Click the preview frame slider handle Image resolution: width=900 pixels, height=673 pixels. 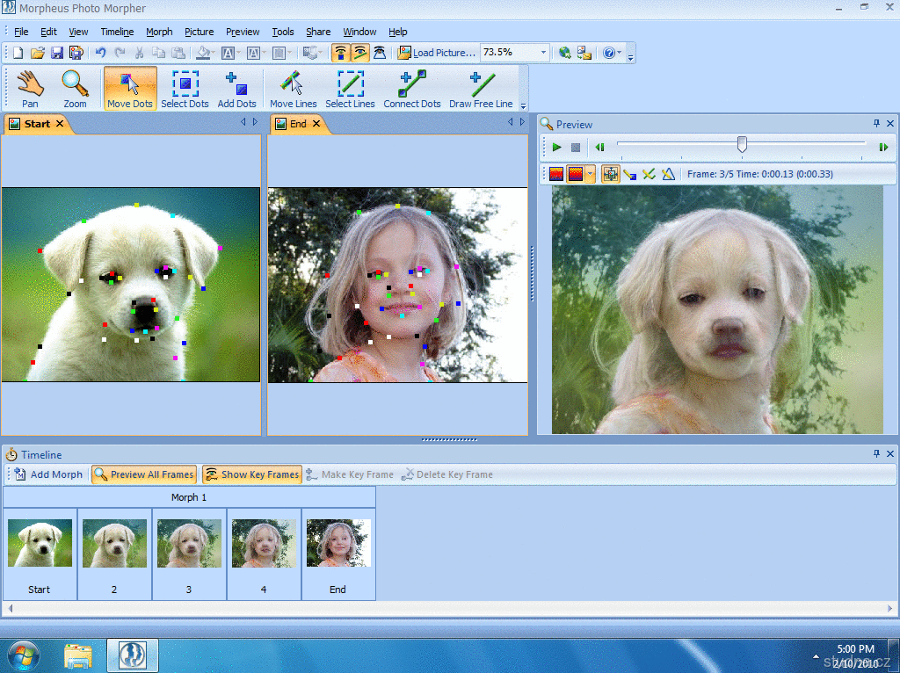tap(742, 144)
